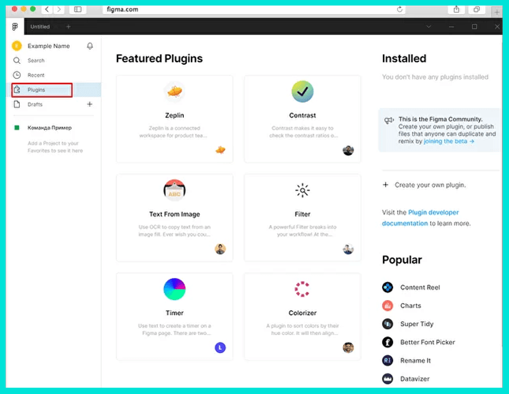
Task: Click the Contrast author avatar
Action: tap(348, 150)
